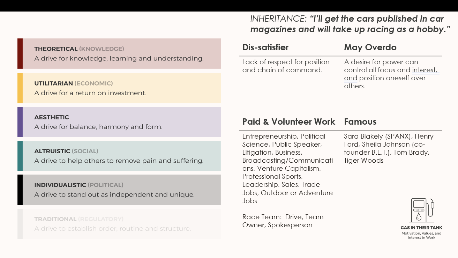Click the black Individualistic color bar
458x258 pixels.
20,190
